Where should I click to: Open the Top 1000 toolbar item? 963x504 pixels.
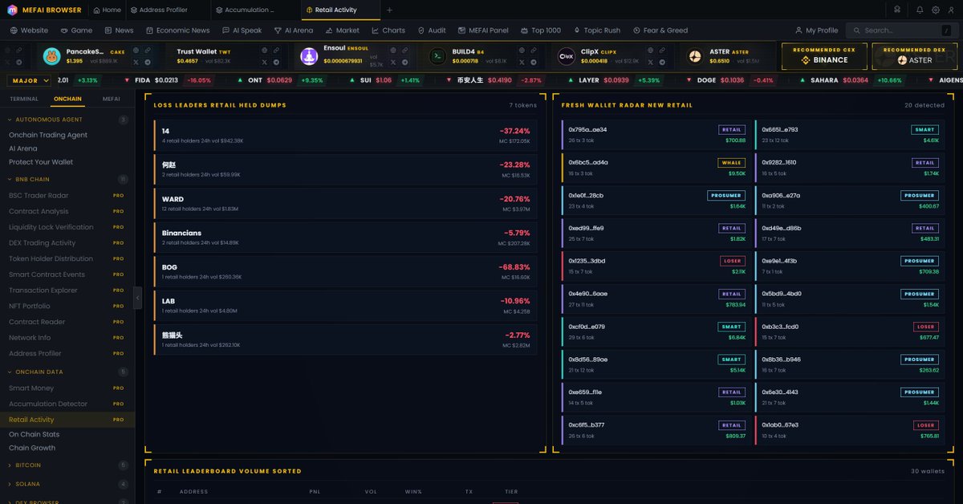click(x=540, y=30)
